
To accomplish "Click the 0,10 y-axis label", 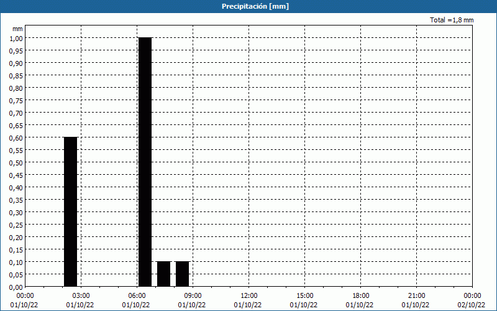I will pyautogui.click(x=16, y=262).
